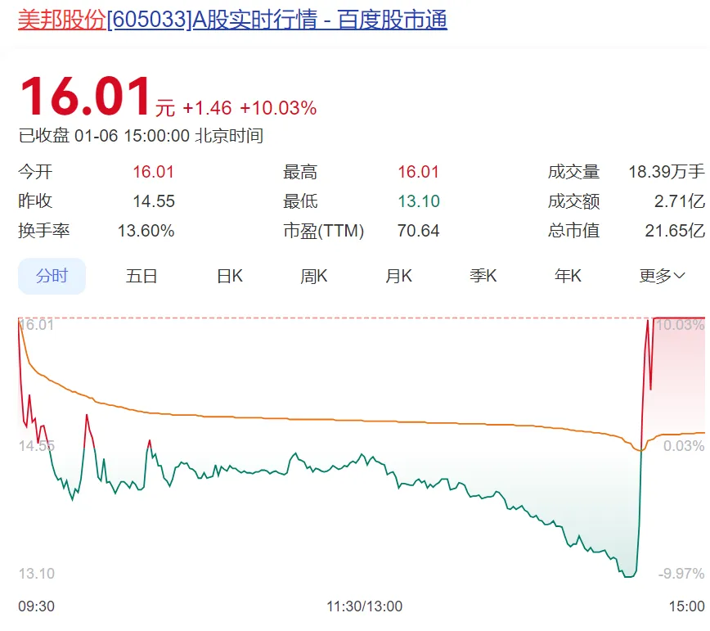Click the 最低 price value 13.10

(418, 201)
